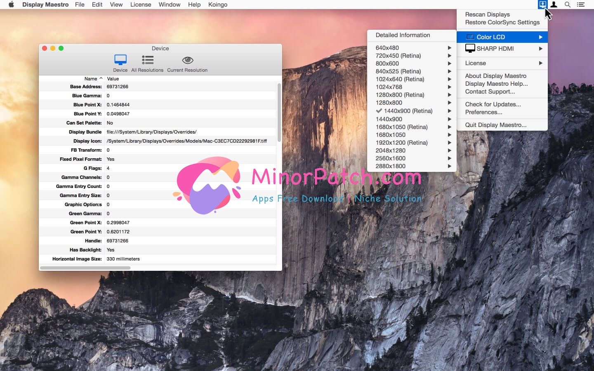Open the Display Maestro menu bar icon
The image size is (594, 371).
click(542, 5)
